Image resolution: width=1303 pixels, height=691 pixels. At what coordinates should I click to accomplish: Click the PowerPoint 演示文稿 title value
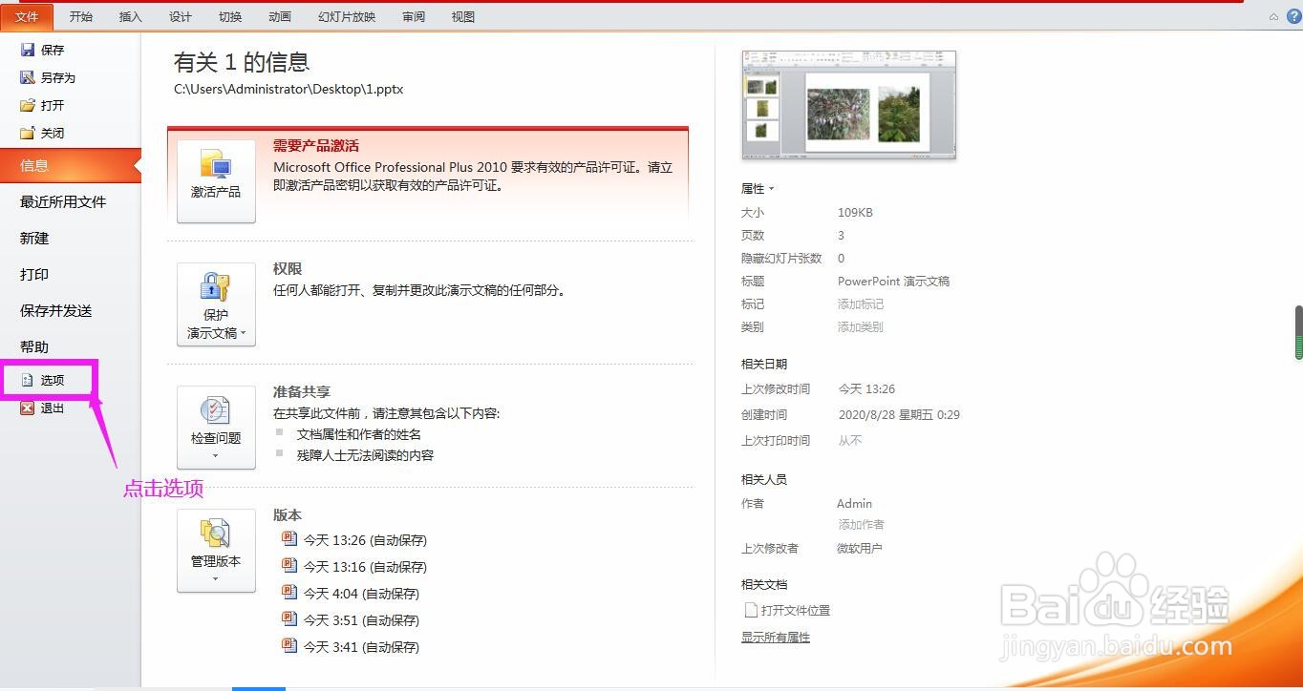click(x=893, y=282)
